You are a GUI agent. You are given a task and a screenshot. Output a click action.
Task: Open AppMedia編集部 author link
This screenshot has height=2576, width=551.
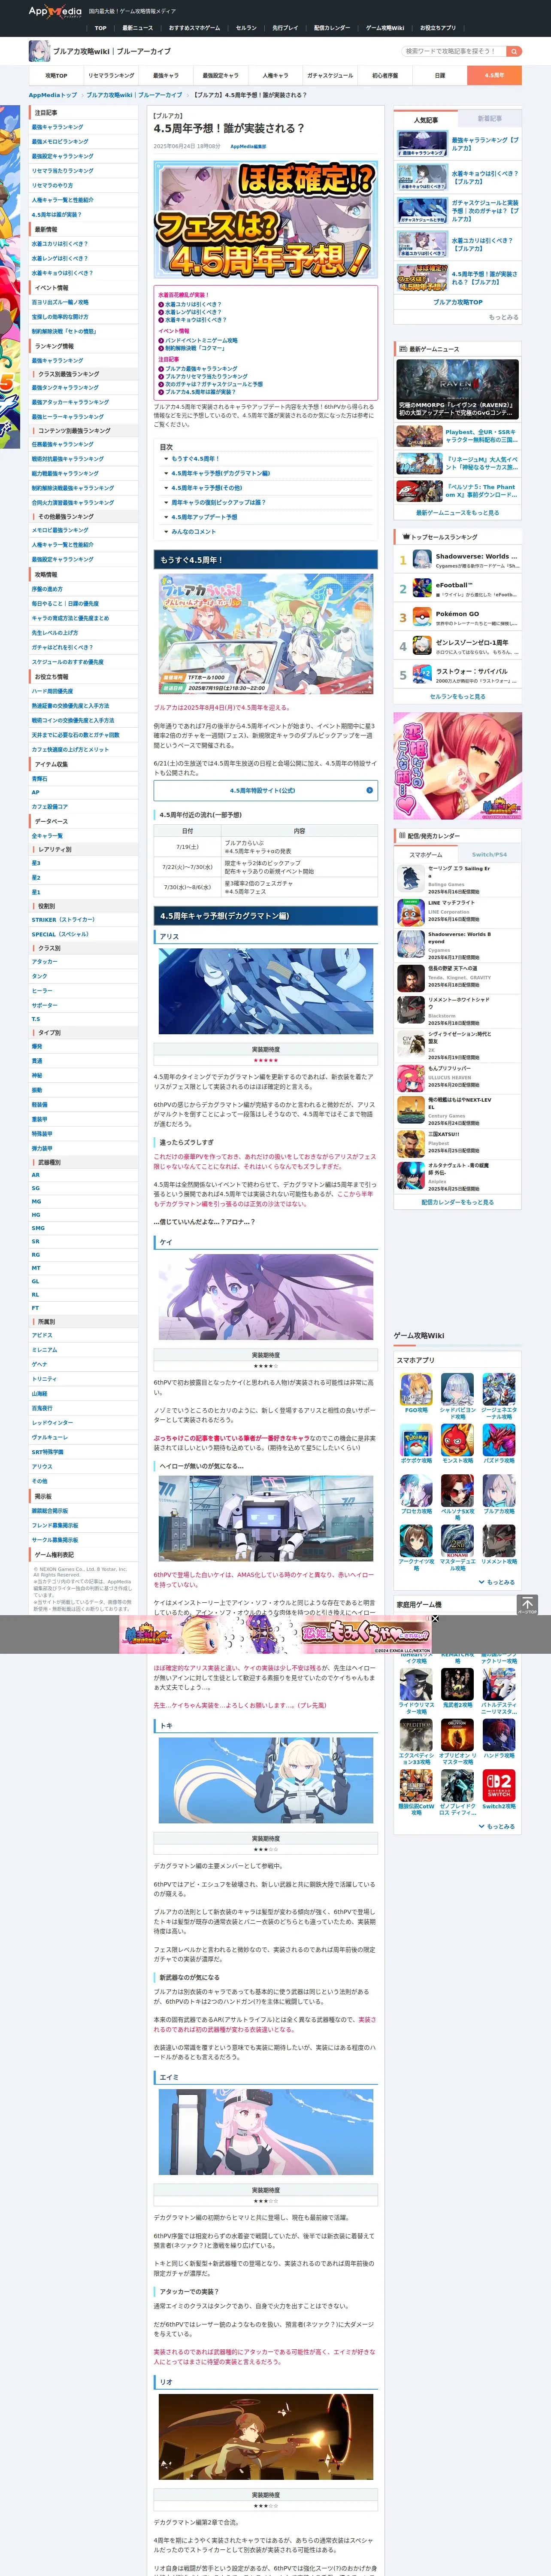[x=249, y=146]
